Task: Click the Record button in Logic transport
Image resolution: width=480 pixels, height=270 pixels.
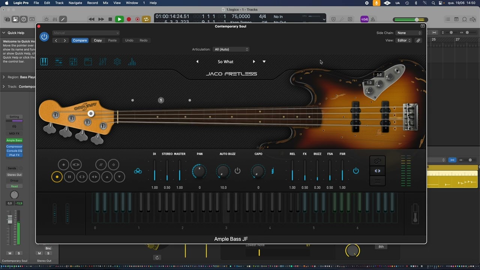Action: coord(129,19)
